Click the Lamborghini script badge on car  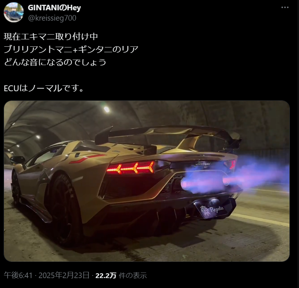(203, 164)
